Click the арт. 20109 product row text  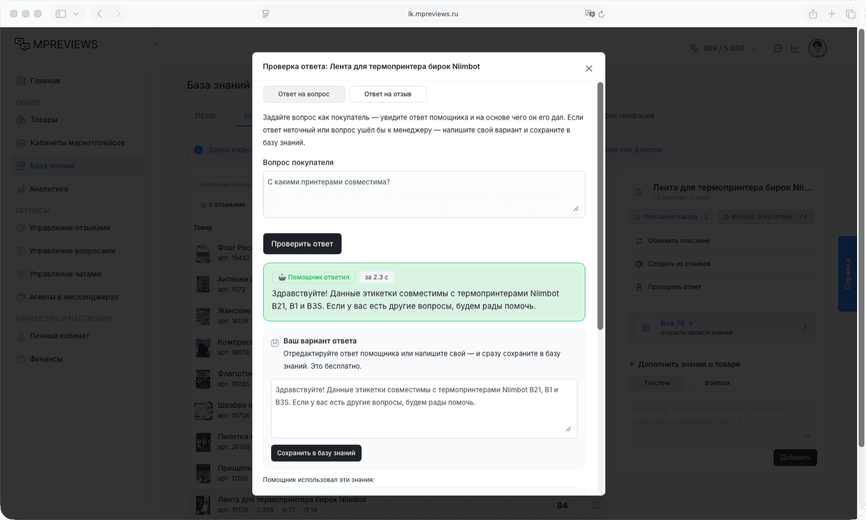tap(233, 447)
